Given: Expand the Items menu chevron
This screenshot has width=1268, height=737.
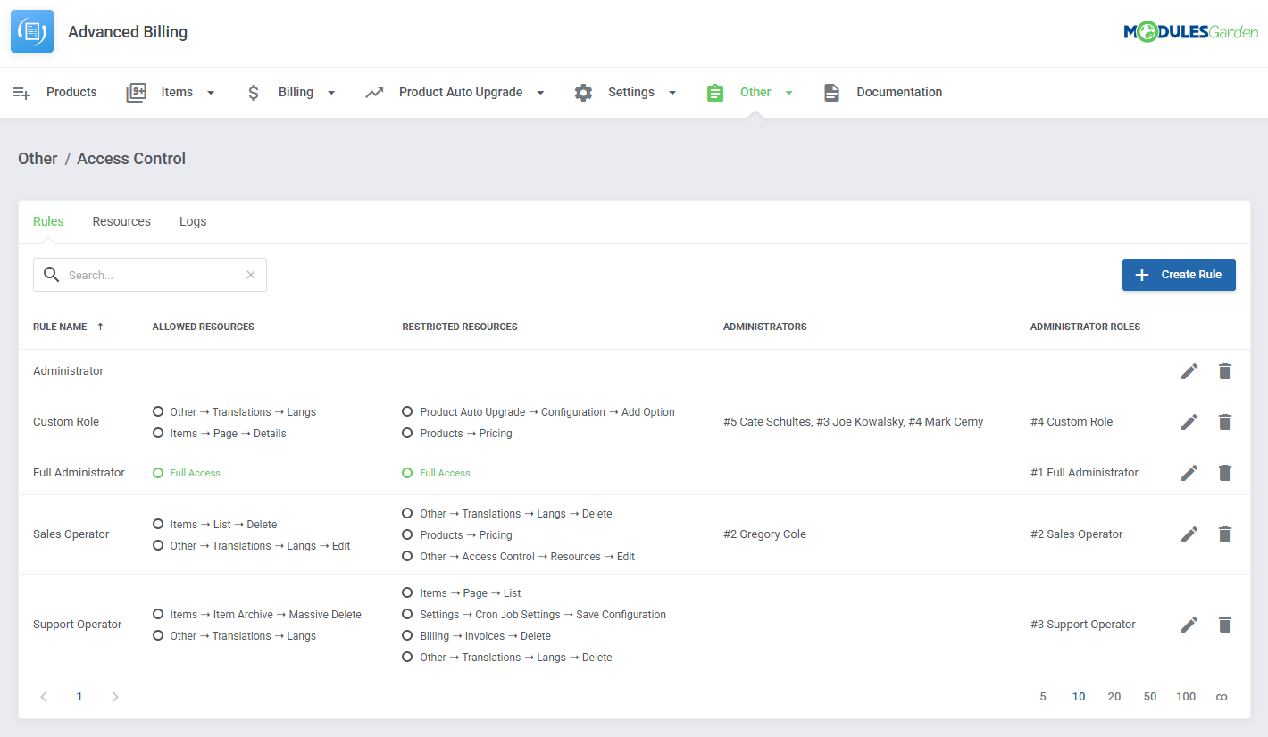Looking at the screenshot, I should [211, 92].
